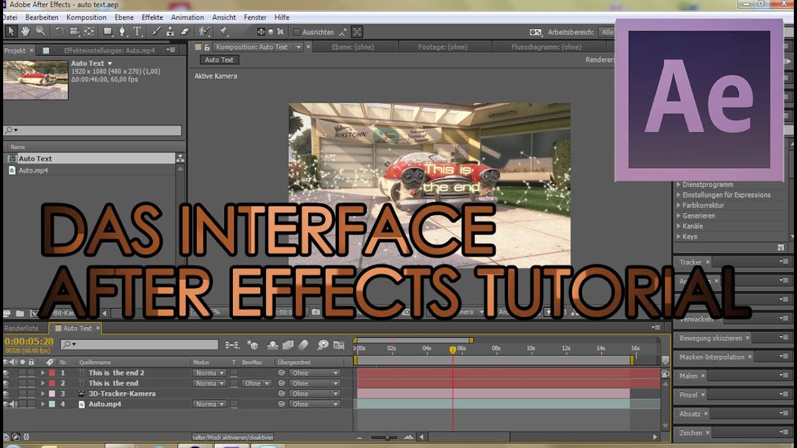
Task: Click parent pick whip for Auto.mp4 layer
Action: [x=281, y=404]
